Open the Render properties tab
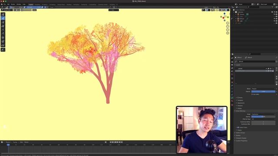The width and height of the screenshot is (278, 156). point(232,62)
